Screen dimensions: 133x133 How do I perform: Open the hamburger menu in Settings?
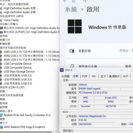[74, 1]
